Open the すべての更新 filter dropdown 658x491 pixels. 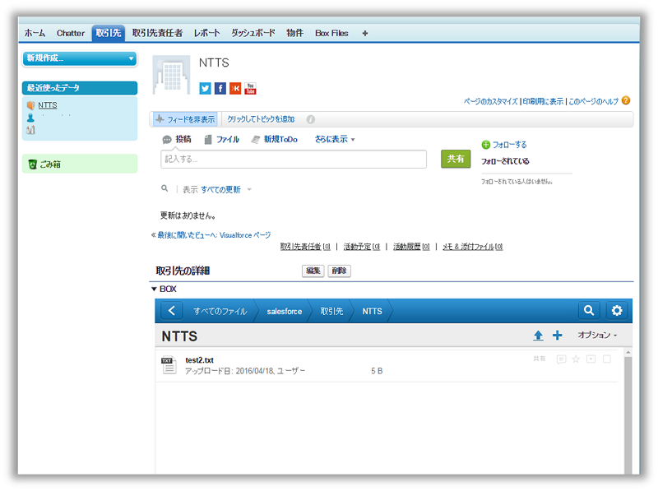225,190
